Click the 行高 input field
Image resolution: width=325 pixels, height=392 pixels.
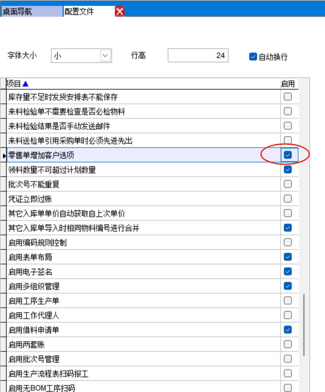coord(198,56)
